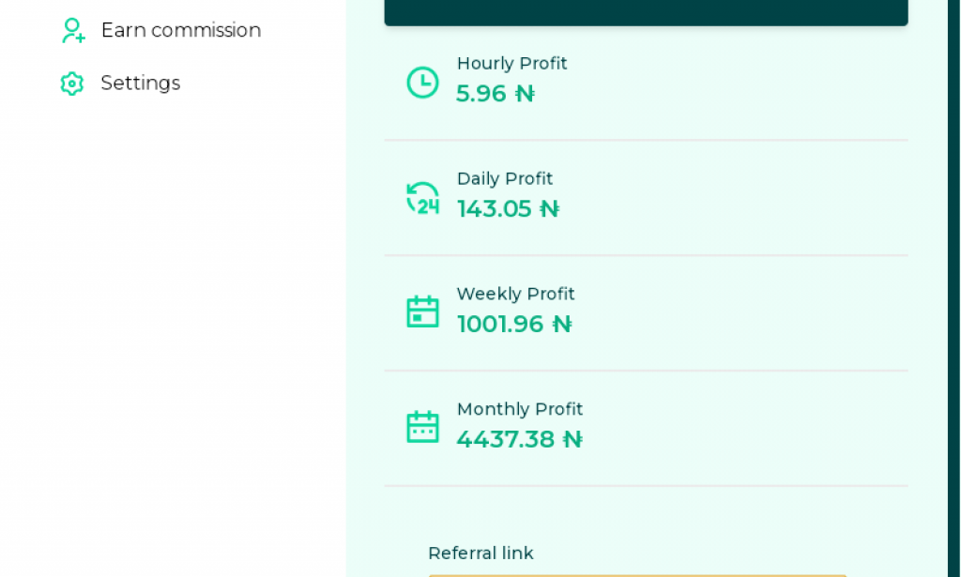
Task: Open the Settings menu item
Action: [140, 84]
